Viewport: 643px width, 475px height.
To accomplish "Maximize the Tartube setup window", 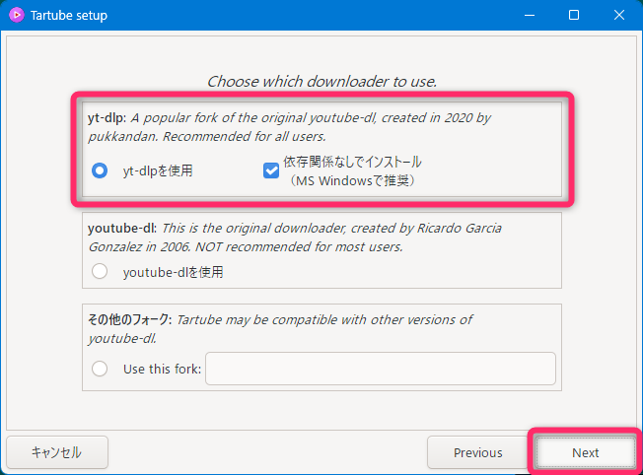I will 574,16.
